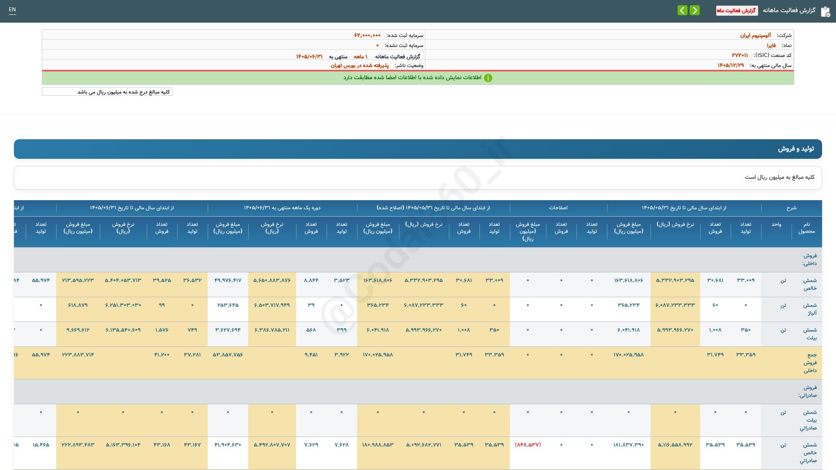836x470 pixels.
Task: Click the 'فروش داخلی:' group row label
Action: [810, 259]
